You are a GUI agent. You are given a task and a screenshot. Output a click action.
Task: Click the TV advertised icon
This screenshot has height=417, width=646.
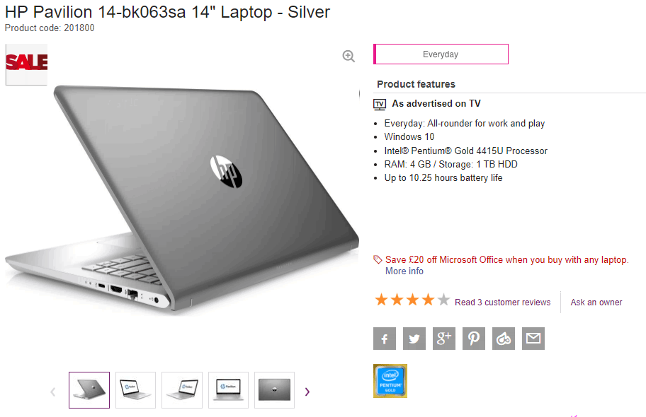point(380,104)
